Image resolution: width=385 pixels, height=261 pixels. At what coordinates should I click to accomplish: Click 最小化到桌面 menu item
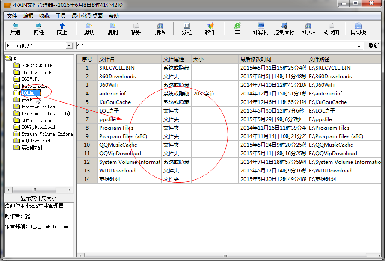87,16
